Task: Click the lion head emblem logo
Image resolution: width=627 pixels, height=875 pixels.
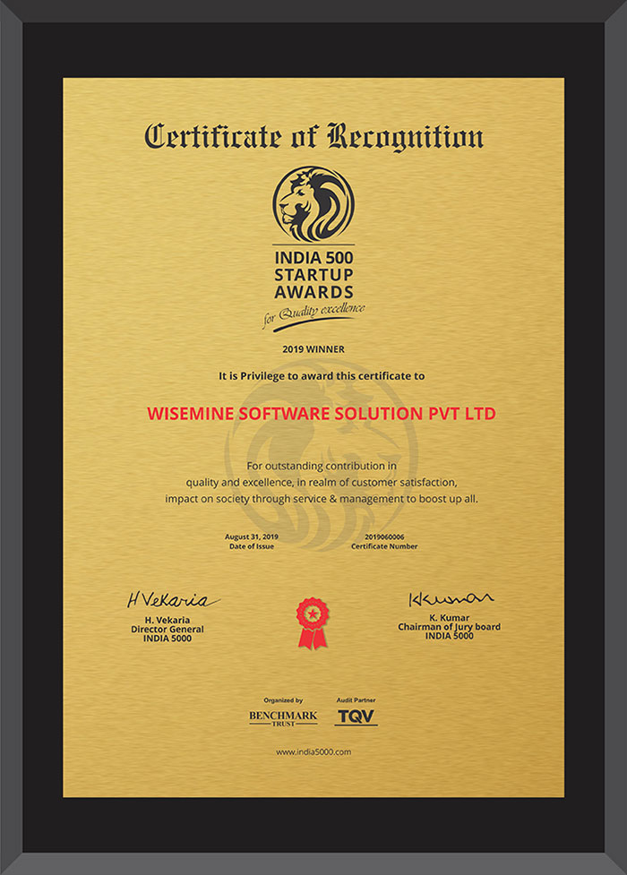Action: 313,204
